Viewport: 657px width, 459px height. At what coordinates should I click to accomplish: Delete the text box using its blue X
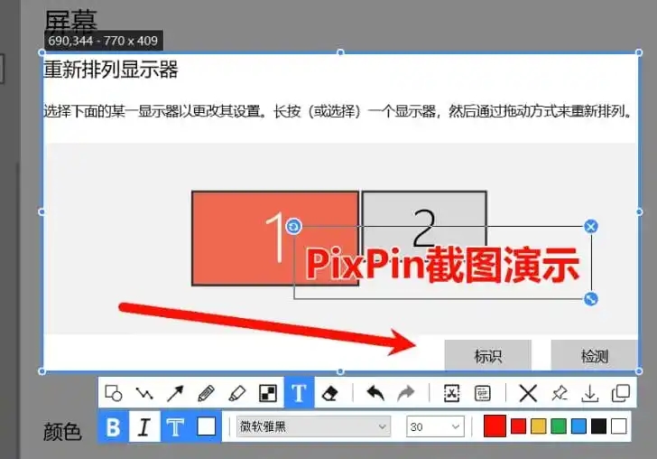(x=591, y=227)
